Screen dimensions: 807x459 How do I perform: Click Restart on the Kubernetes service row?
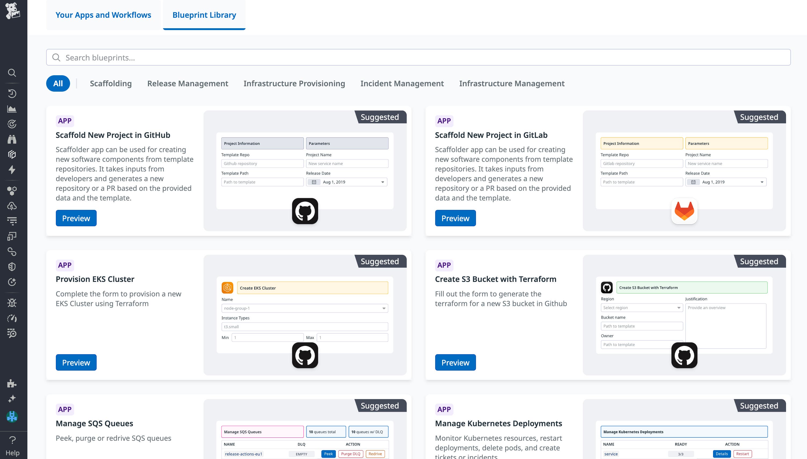click(x=743, y=454)
